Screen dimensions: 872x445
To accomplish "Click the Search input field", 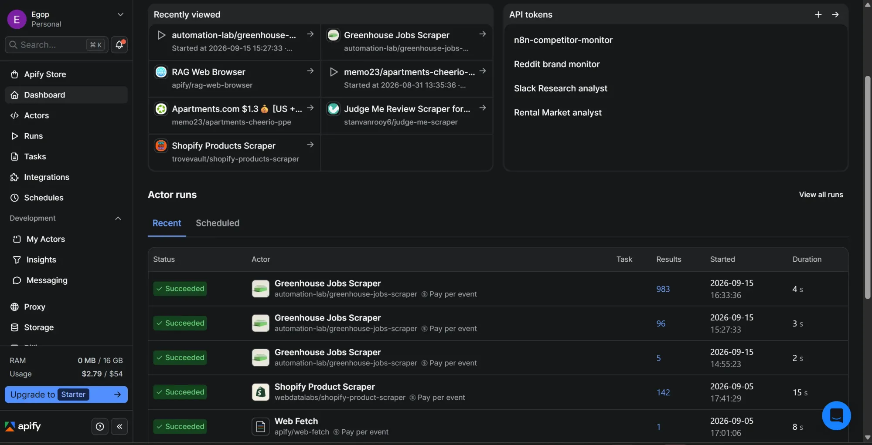I will 56,44.
